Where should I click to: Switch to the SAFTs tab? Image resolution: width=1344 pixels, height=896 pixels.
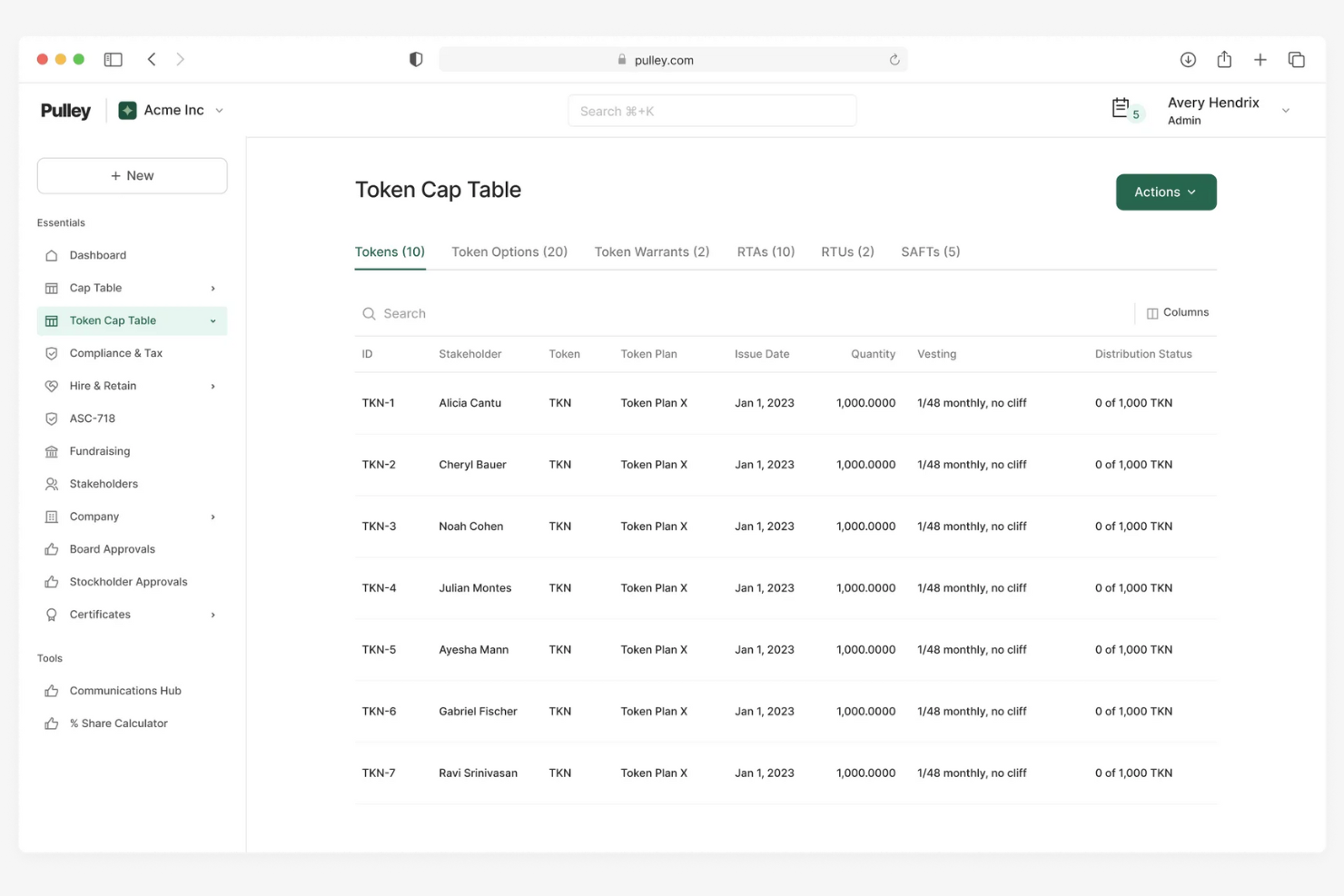click(x=930, y=251)
